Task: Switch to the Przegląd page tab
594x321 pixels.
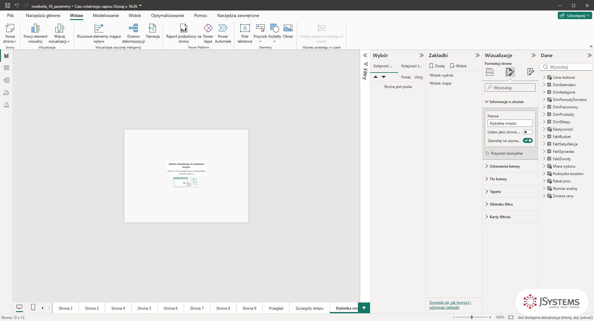Action: tap(276, 308)
